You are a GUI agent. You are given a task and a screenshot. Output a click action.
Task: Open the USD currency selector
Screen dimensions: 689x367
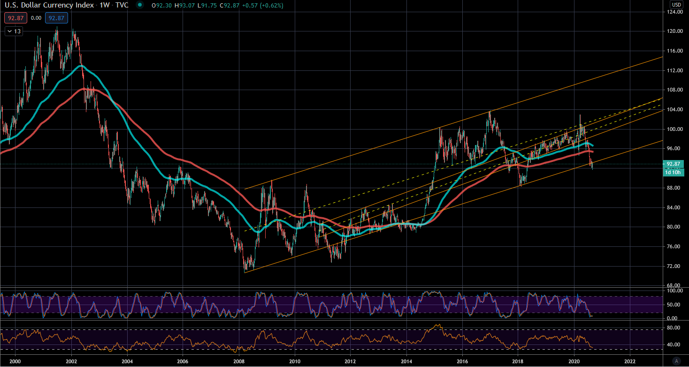click(676, 5)
